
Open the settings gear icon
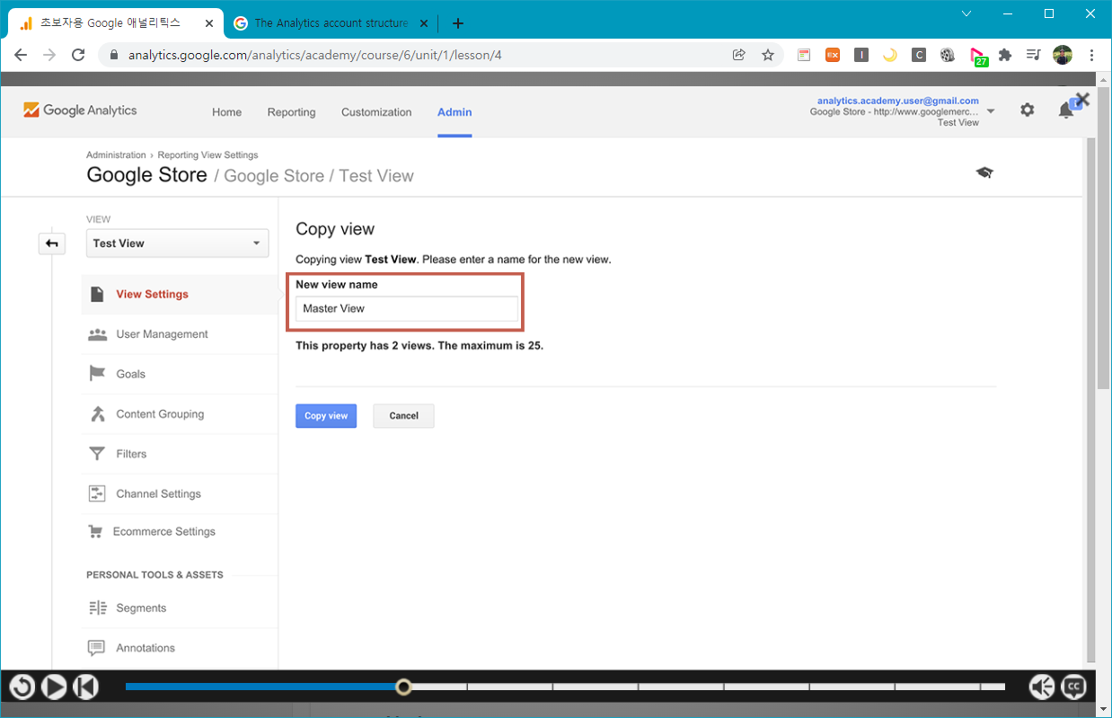(1027, 110)
